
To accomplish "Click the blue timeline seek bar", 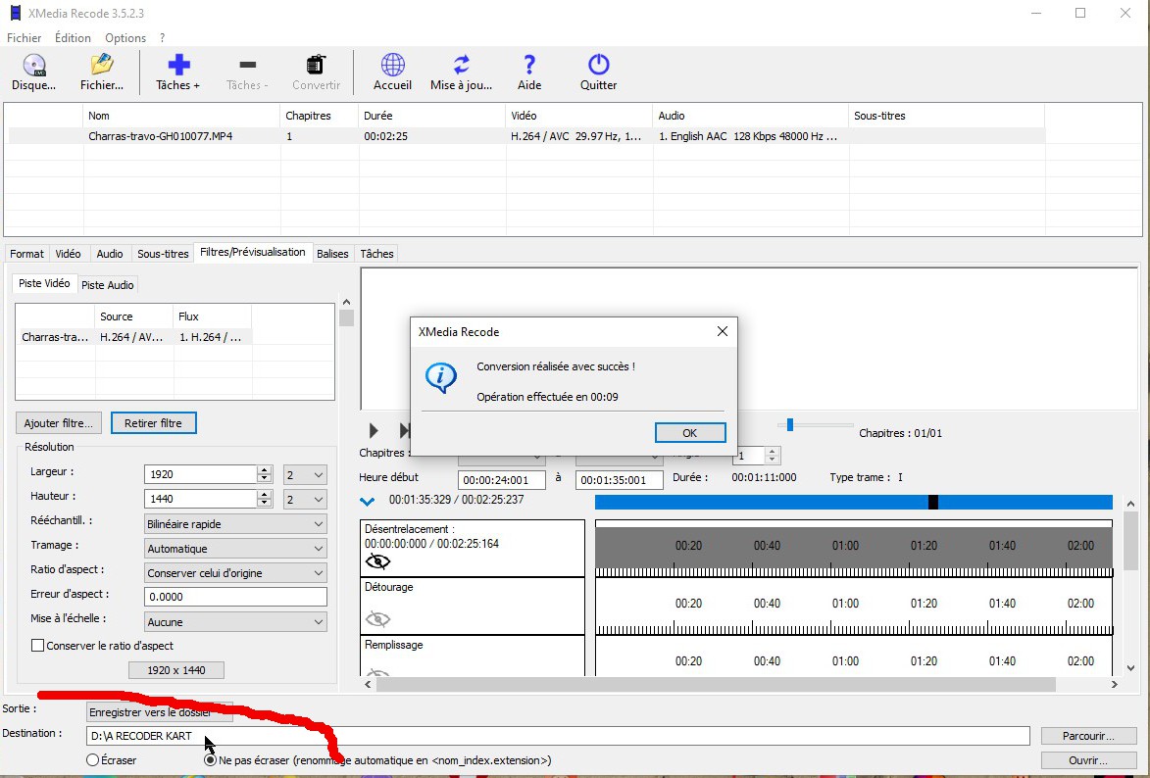I will coord(854,502).
